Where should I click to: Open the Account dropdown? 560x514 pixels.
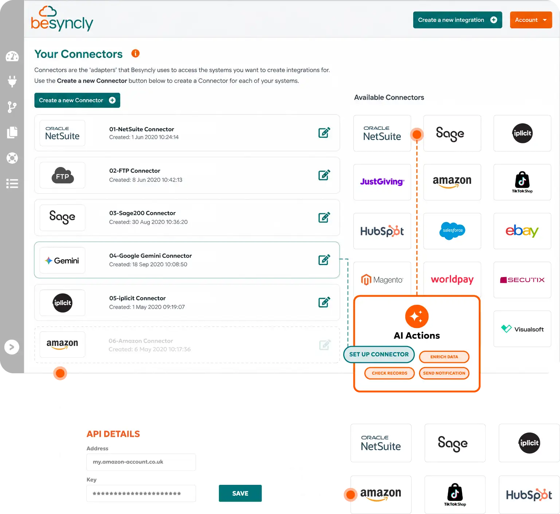tap(531, 20)
